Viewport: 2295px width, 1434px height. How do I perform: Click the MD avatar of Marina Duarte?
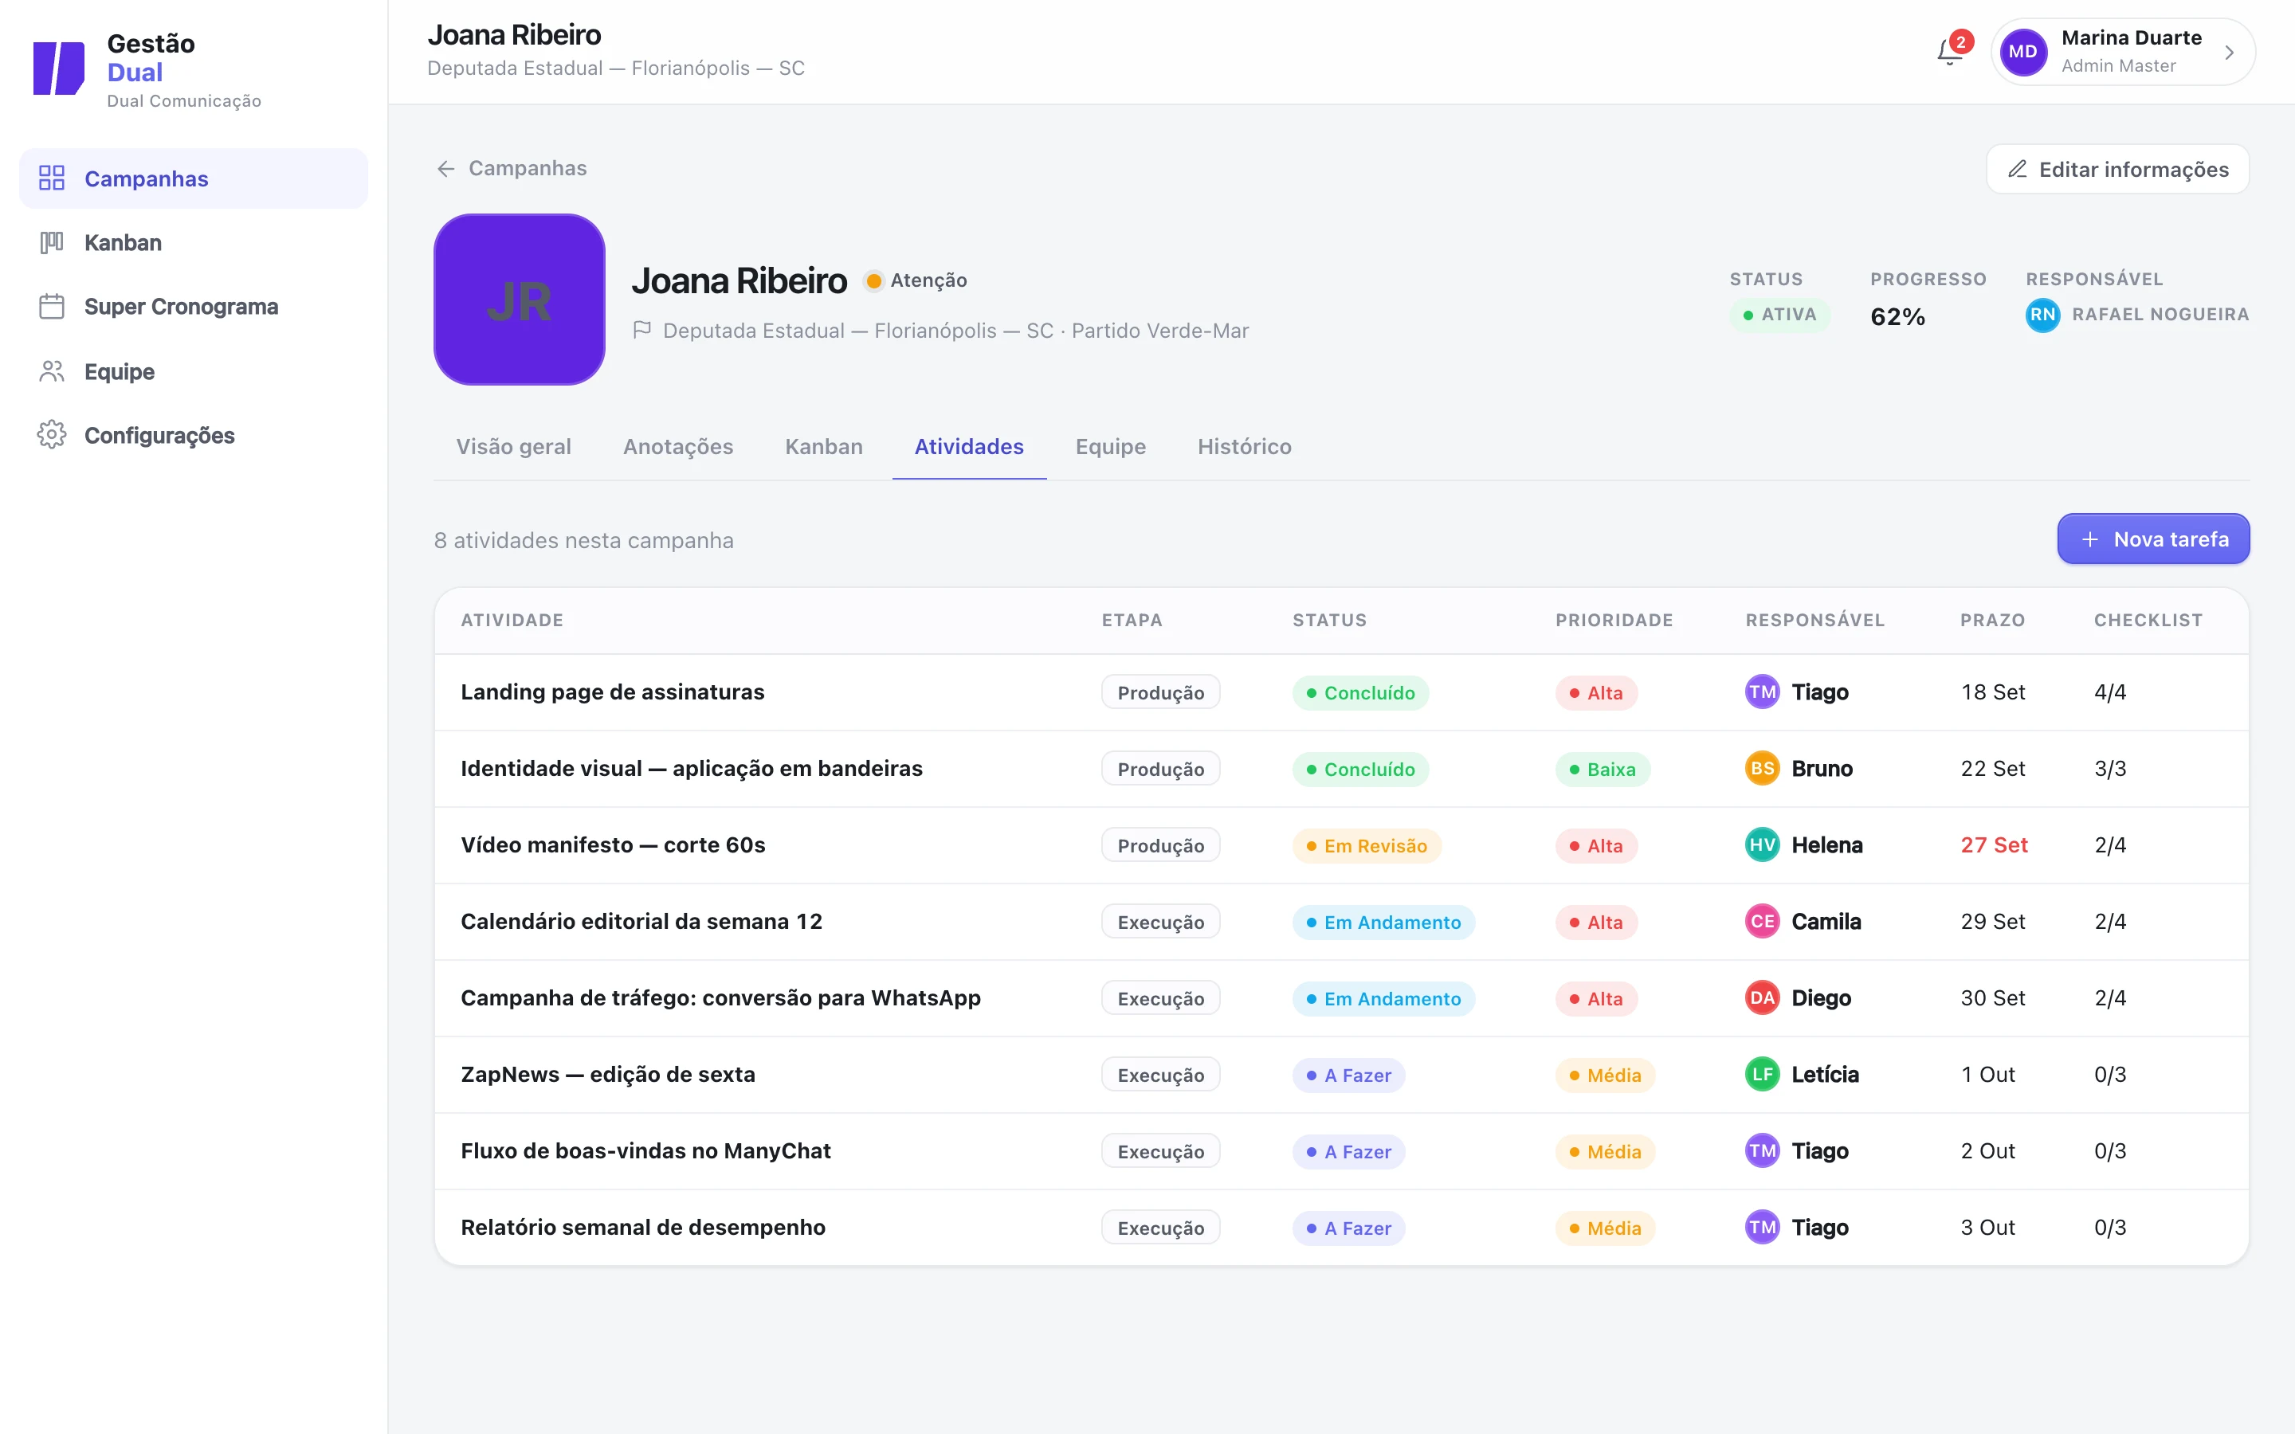tap(2022, 52)
